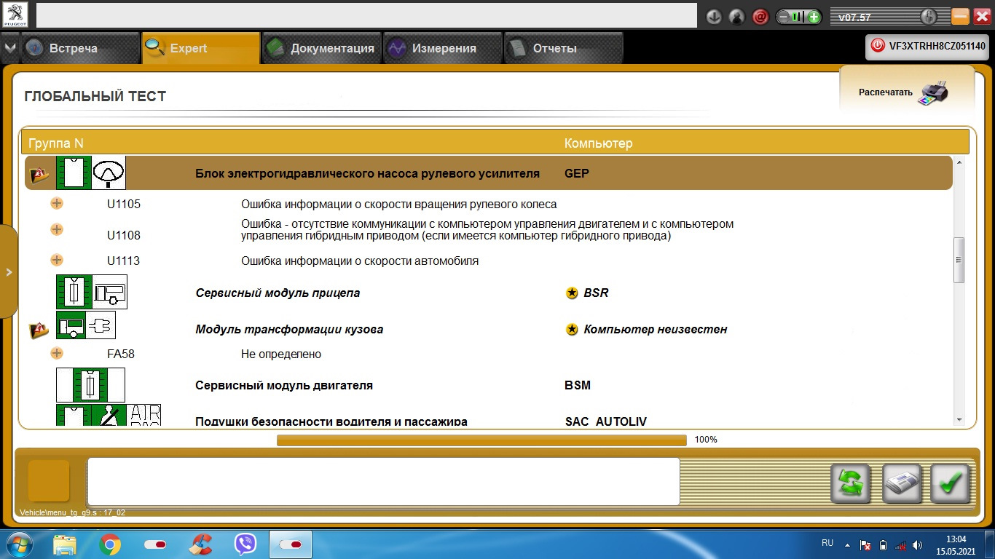Open the printer icon next to Распечатать
This screenshot has width=995, height=559.
933,92
